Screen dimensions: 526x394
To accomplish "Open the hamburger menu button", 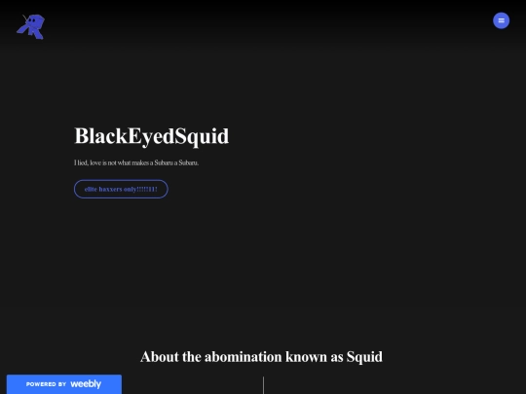I will tap(501, 20).
